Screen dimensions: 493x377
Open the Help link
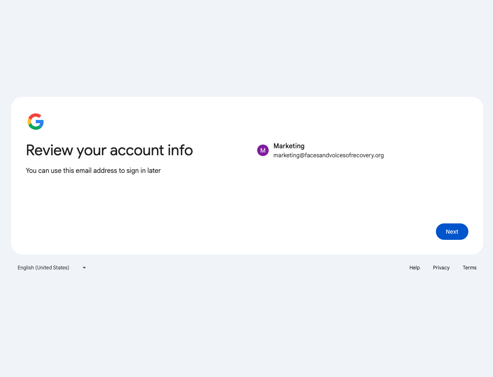(415, 268)
